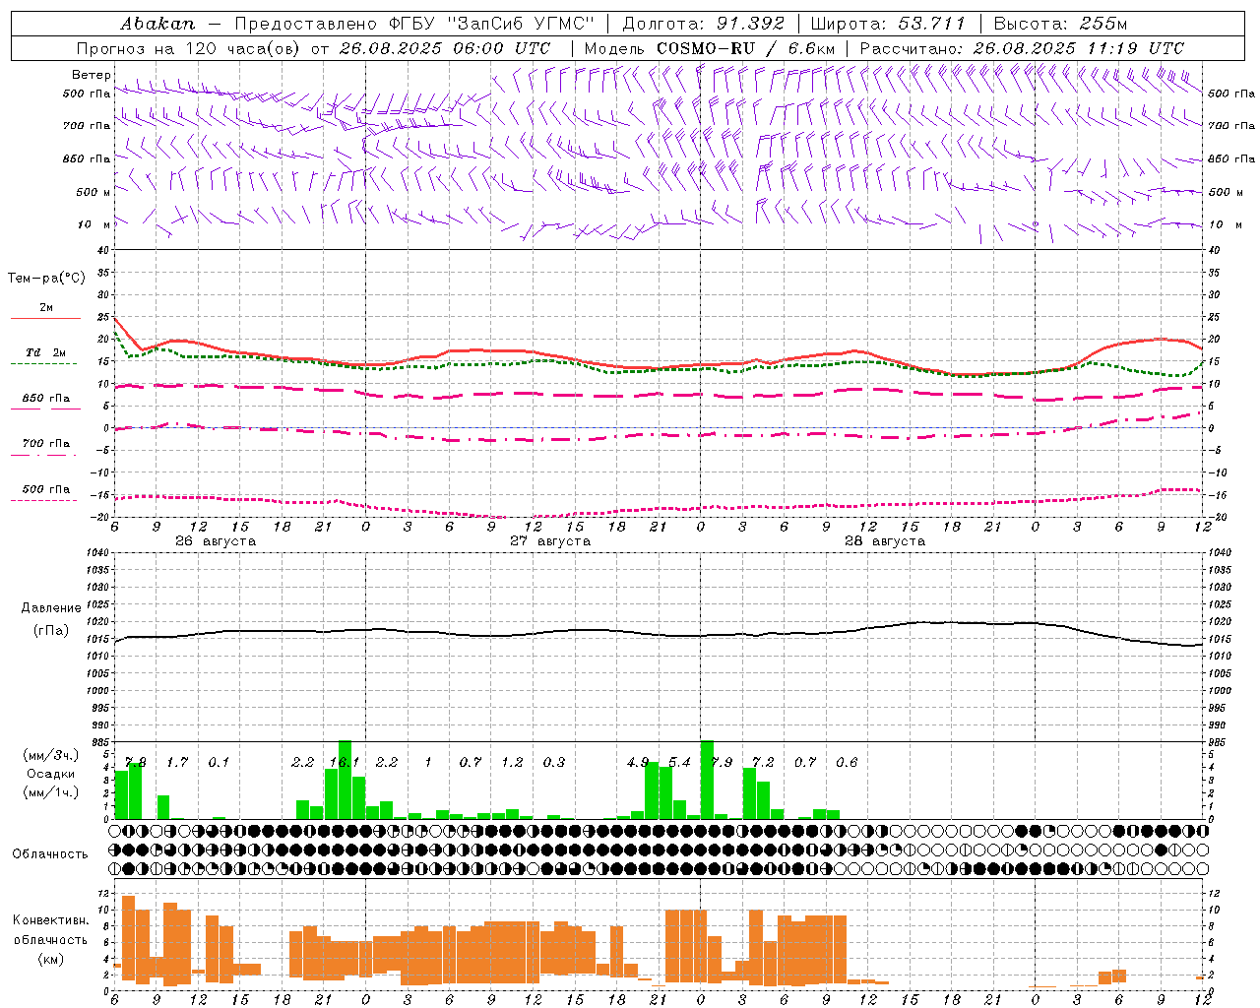Click the "Прогноз на 120 часа(ов)" forecast text
Image resolution: width=1260 pixels, height=1008 pixels.
tap(189, 48)
